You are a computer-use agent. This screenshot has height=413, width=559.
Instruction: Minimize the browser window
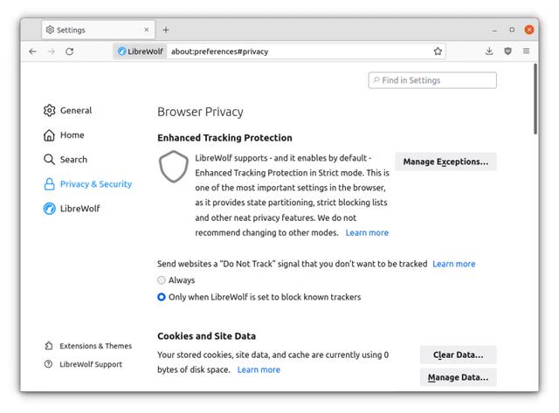(494, 30)
